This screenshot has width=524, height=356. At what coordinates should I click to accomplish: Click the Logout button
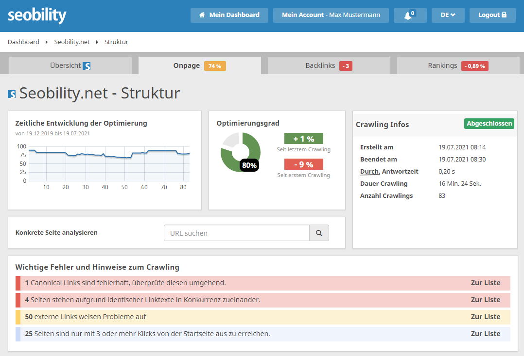click(492, 15)
